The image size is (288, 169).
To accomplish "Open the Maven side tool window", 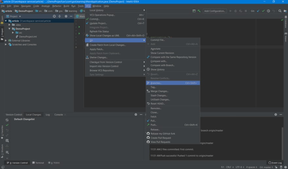I will (x=286, y=37).
